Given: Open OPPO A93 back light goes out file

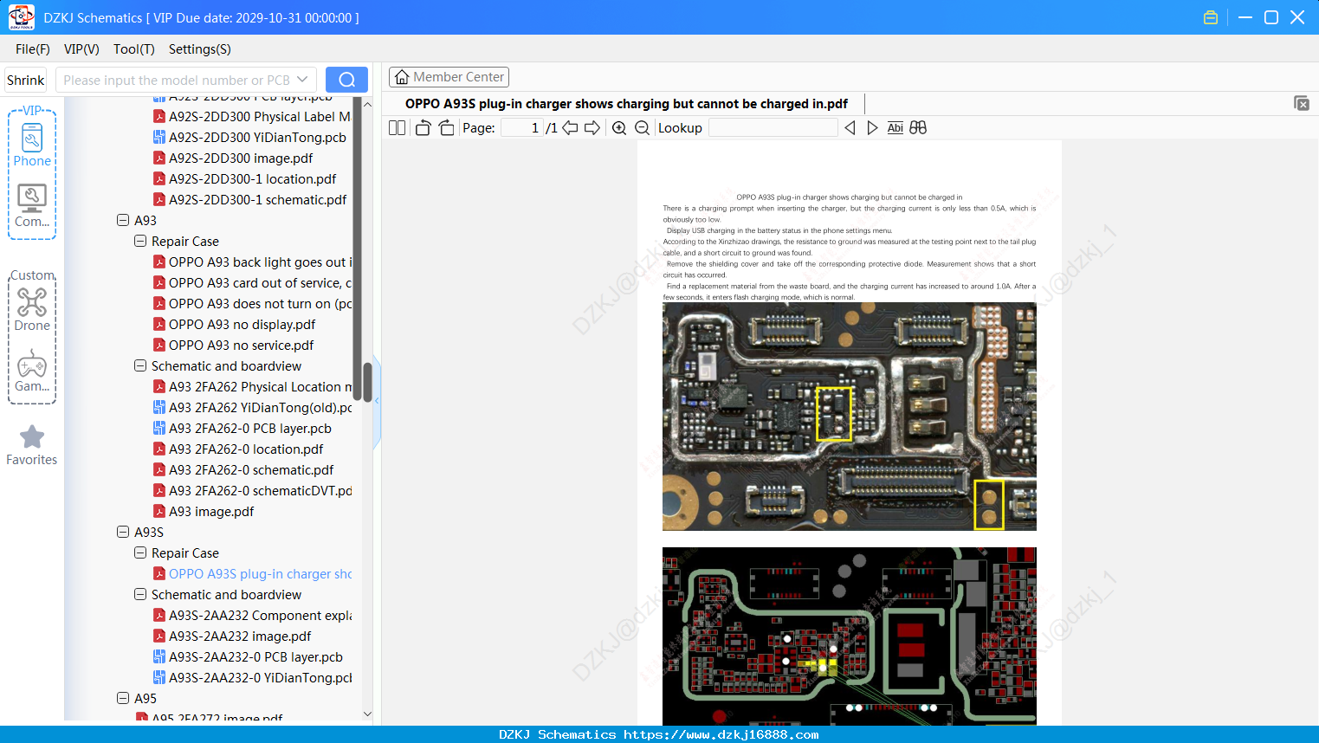Looking at the screenshot, I should pyautogui.click(x=253, y=262).
